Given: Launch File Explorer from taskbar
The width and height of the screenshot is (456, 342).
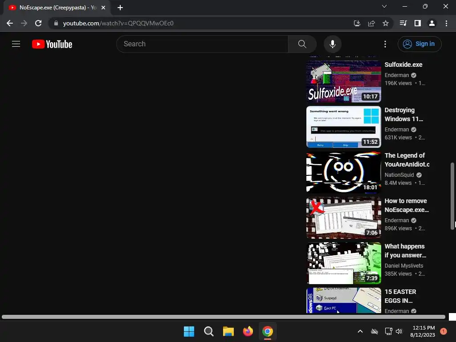Looking at the screenshot, I should tap(228, 331).
